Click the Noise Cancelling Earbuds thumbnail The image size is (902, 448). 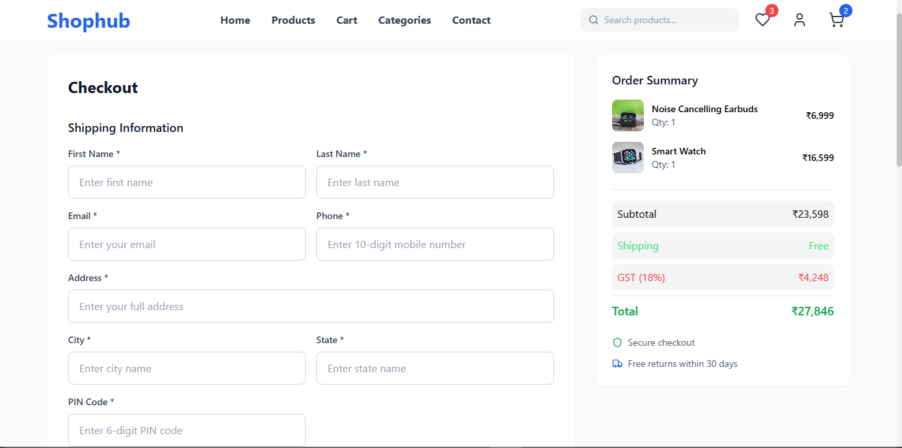(x=628, y=115)
